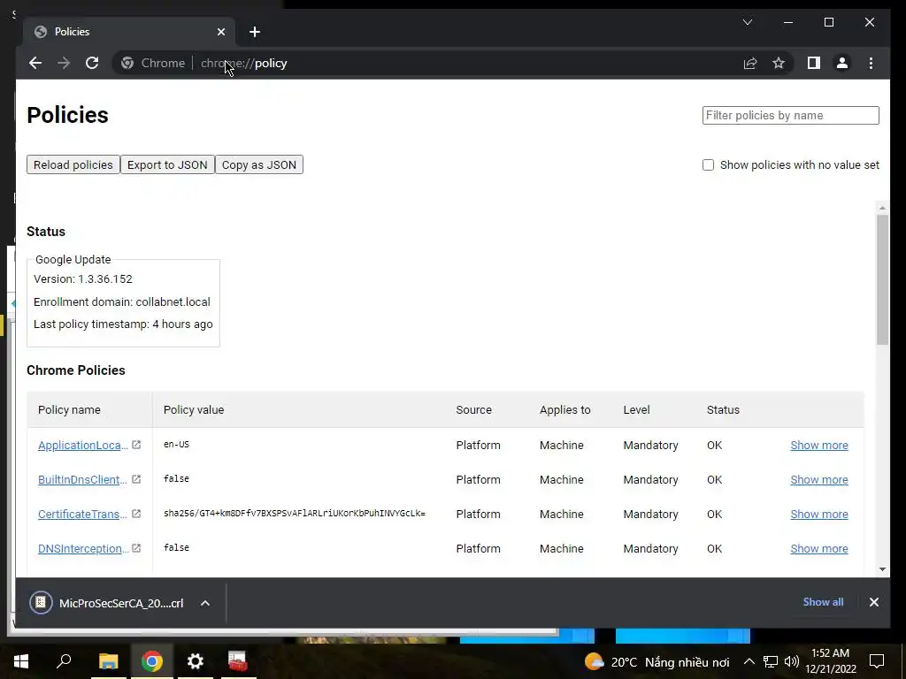Open Windows search from the taskbar
This screenshot has height=679, width=906.
[x=64, y=661]
